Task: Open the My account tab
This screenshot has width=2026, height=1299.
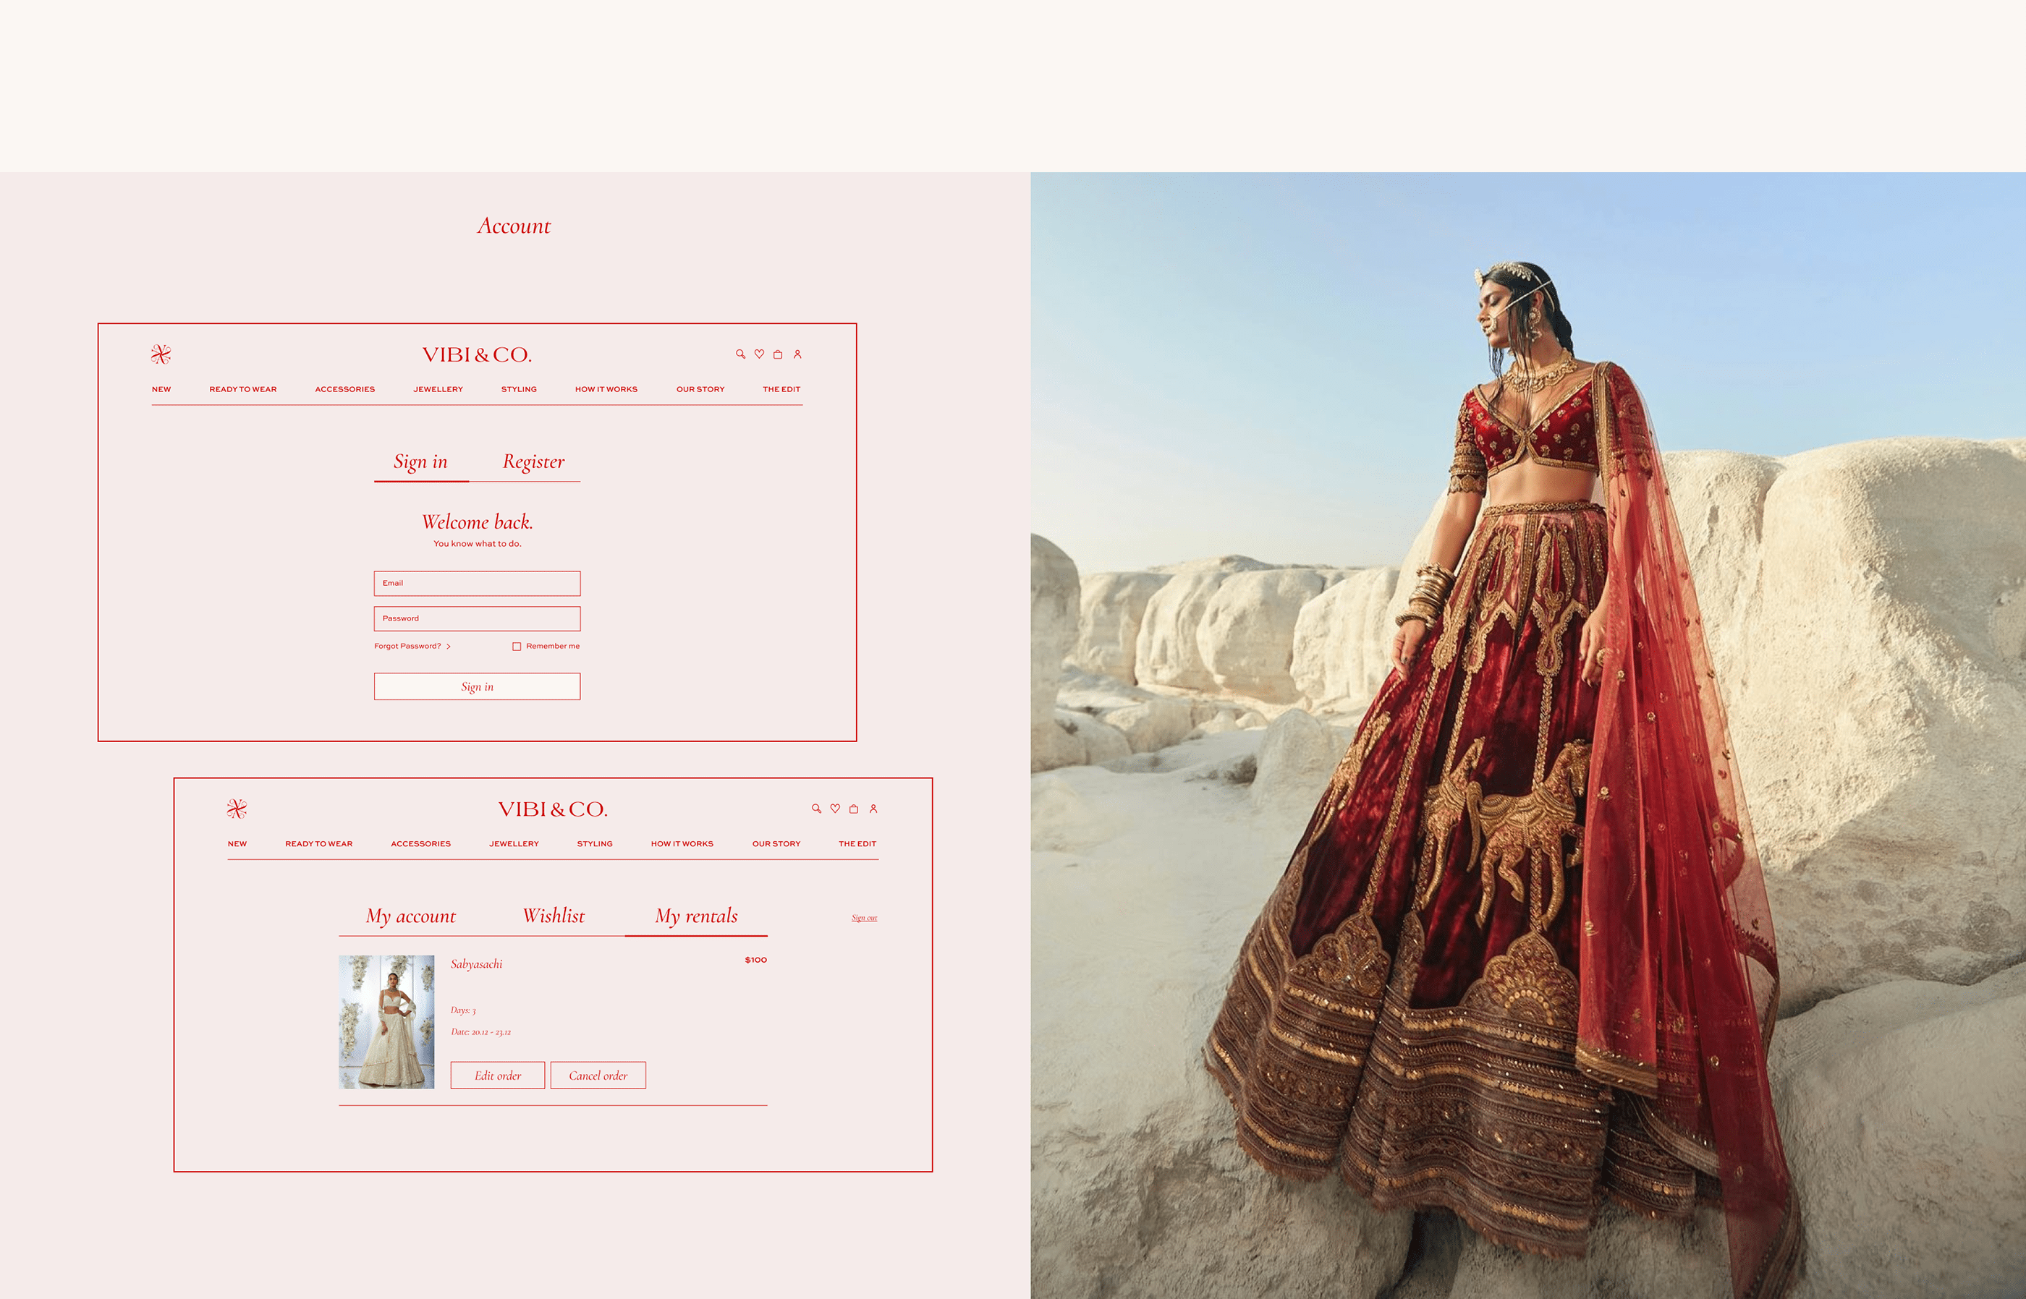Action: 411,916
